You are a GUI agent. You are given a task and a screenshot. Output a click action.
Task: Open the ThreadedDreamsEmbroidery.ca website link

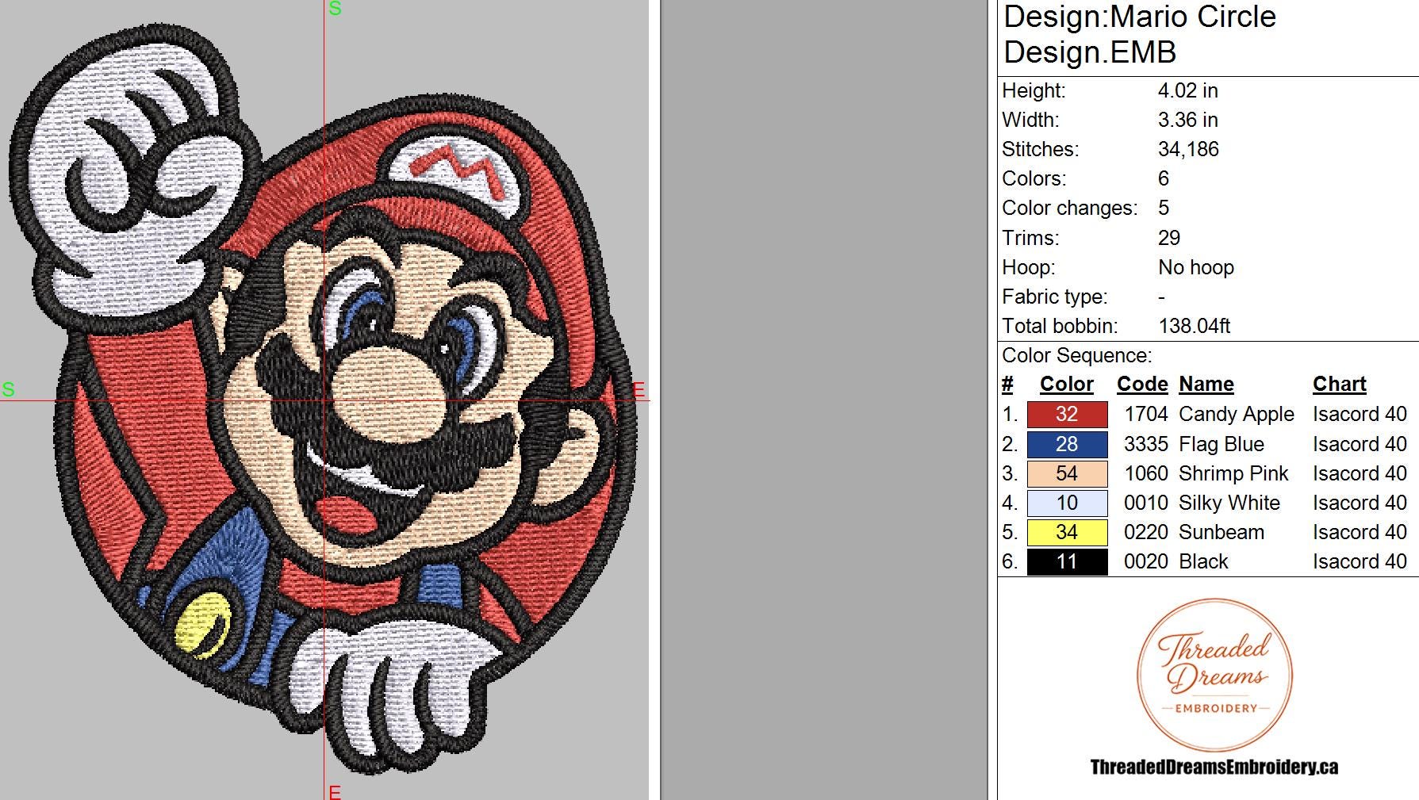pyautogui.click(x=1214, y=767)
